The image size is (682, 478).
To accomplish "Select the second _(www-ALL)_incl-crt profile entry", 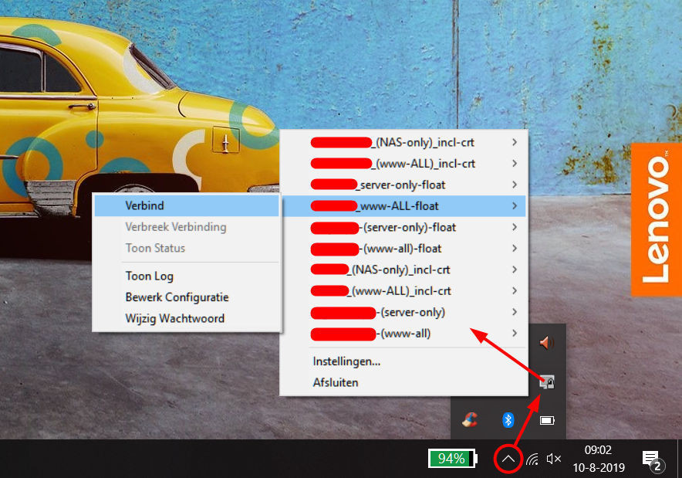I will point(403,291).
